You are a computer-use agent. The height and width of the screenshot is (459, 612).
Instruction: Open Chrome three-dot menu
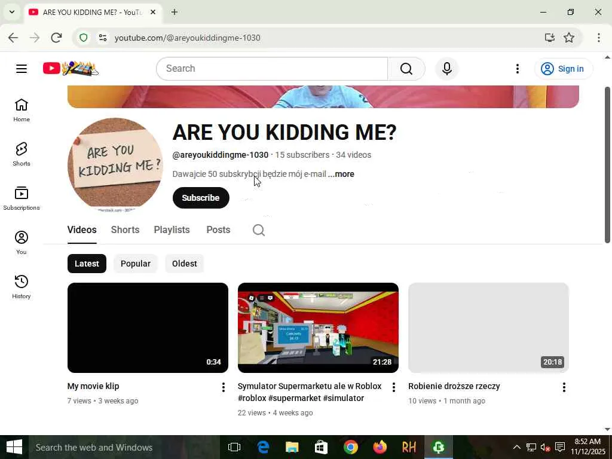[599, 38]
